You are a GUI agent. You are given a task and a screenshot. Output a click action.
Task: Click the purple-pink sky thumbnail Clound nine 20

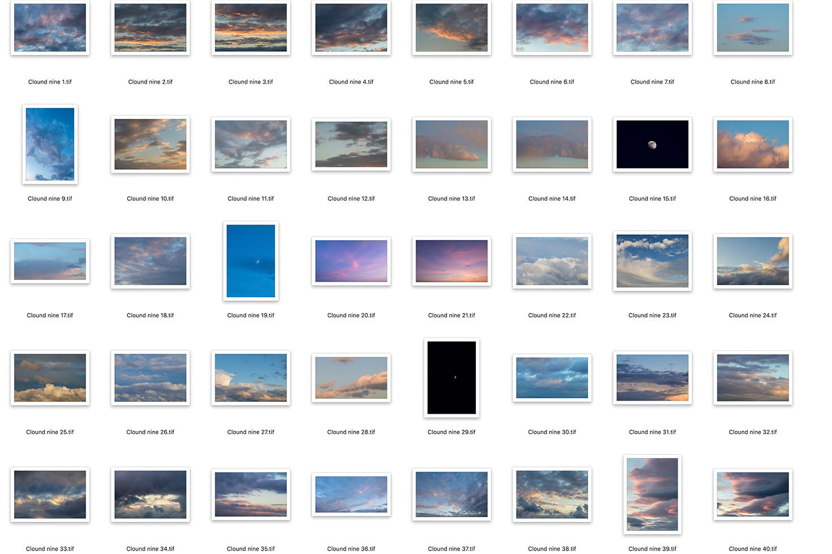[351, 261]
